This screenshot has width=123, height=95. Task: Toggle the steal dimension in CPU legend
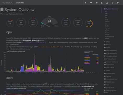point(87,56)
